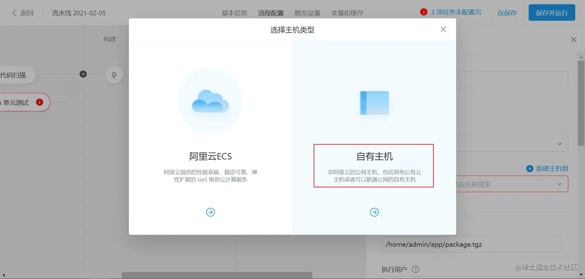Click the 构建 stage label
This screenshot has height=279, width=585.
click(109, 39)
